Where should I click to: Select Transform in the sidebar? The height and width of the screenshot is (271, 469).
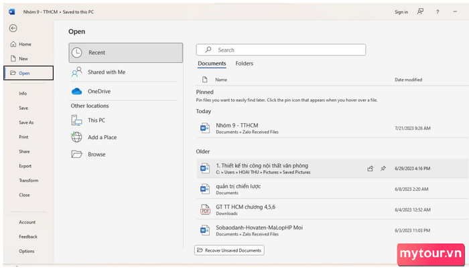pos(29,181)
